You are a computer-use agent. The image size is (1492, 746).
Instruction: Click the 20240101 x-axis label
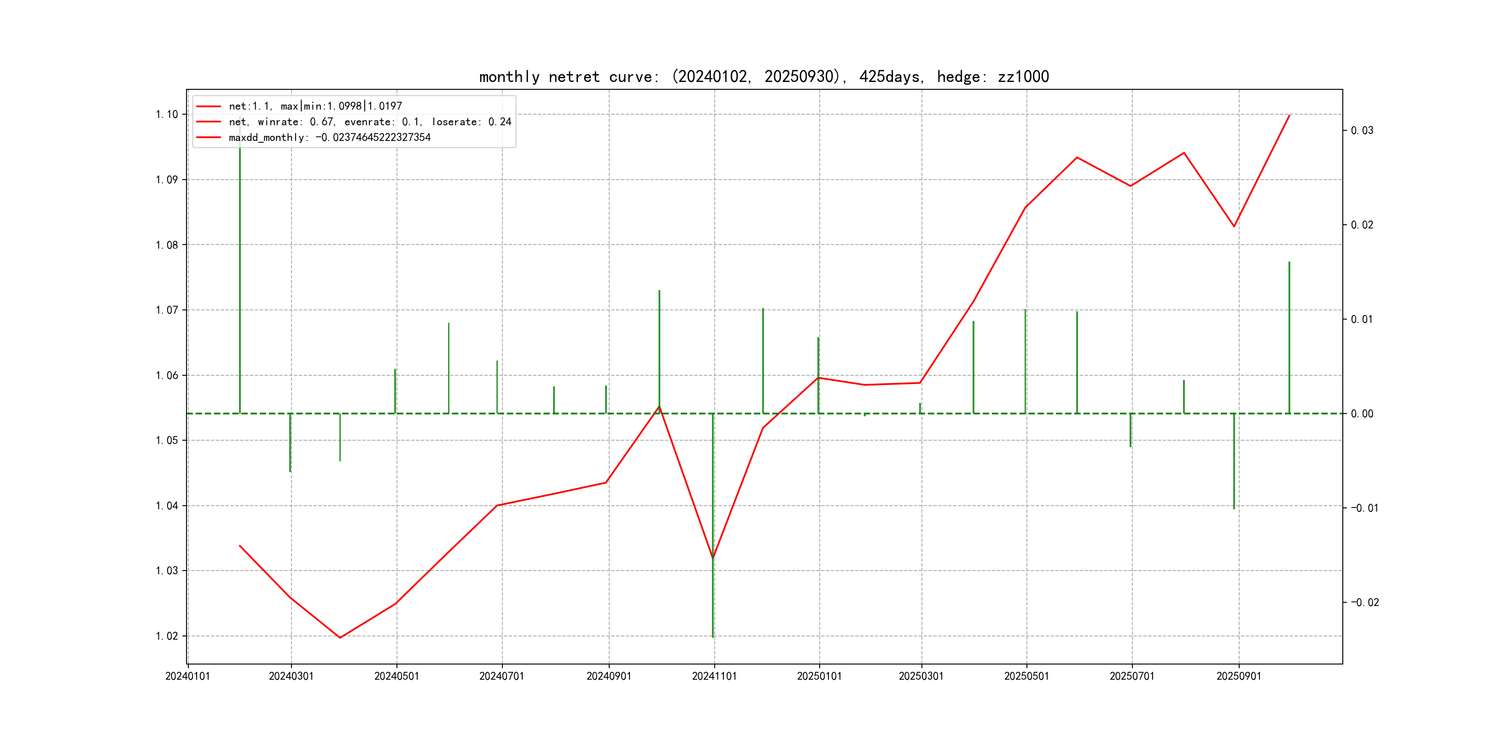[188, 676]
